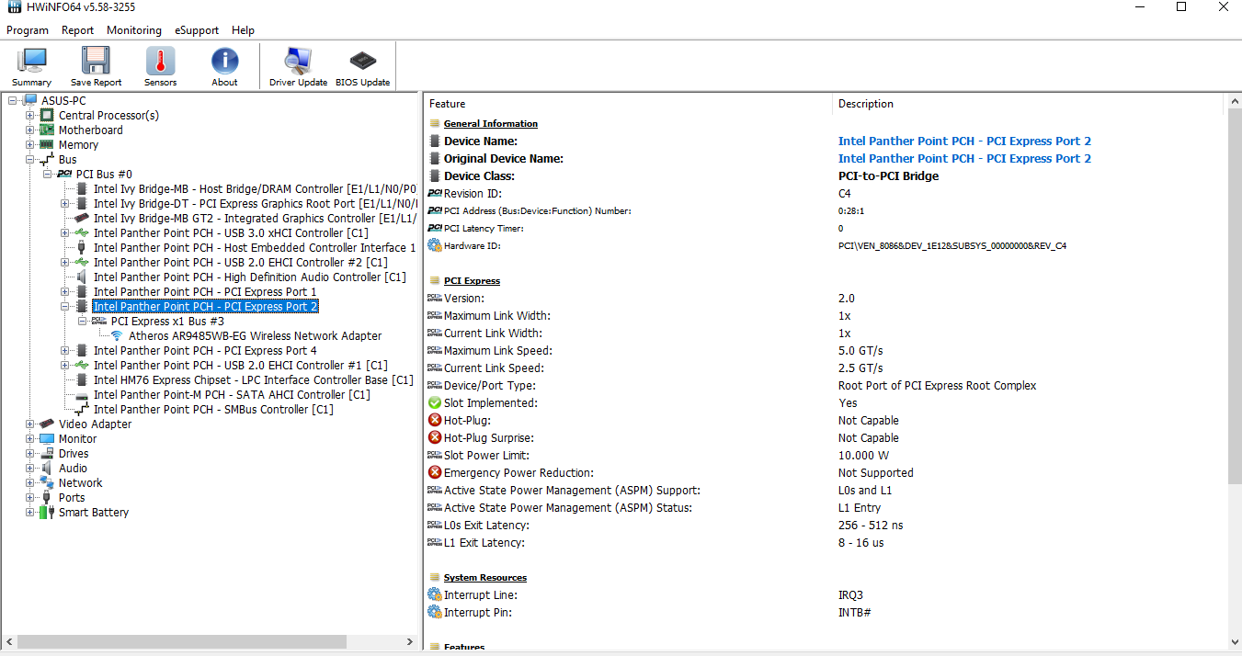The height and width of the screenshot is (656, 1242).
Task: Click the Save Report floppy icon
Action: coord(96,62)
